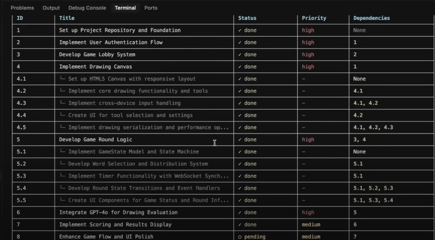This screenshot has height=240, width=435.
Task: Click the done checkmark for task 7
Action: point(240,225)
